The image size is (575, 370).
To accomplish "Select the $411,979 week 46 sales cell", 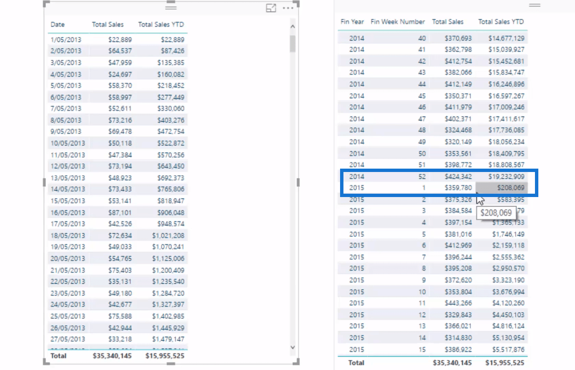I will pos(458,107).
